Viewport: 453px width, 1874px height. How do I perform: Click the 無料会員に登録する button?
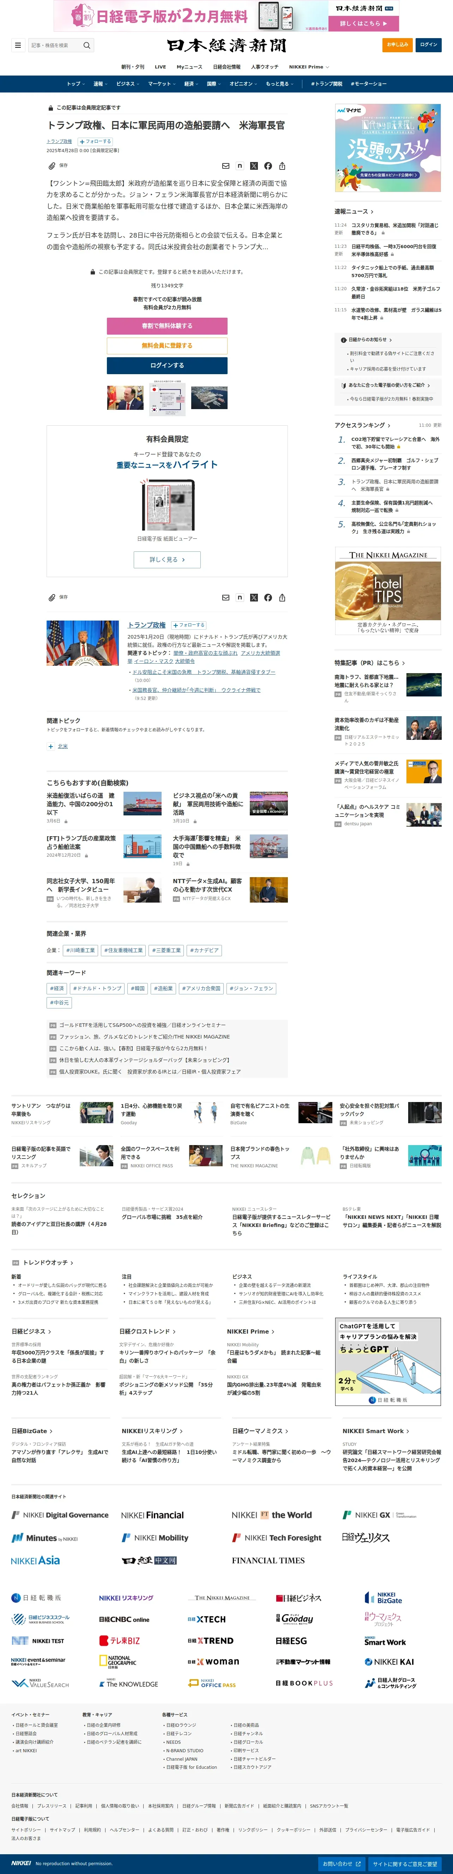167,346
